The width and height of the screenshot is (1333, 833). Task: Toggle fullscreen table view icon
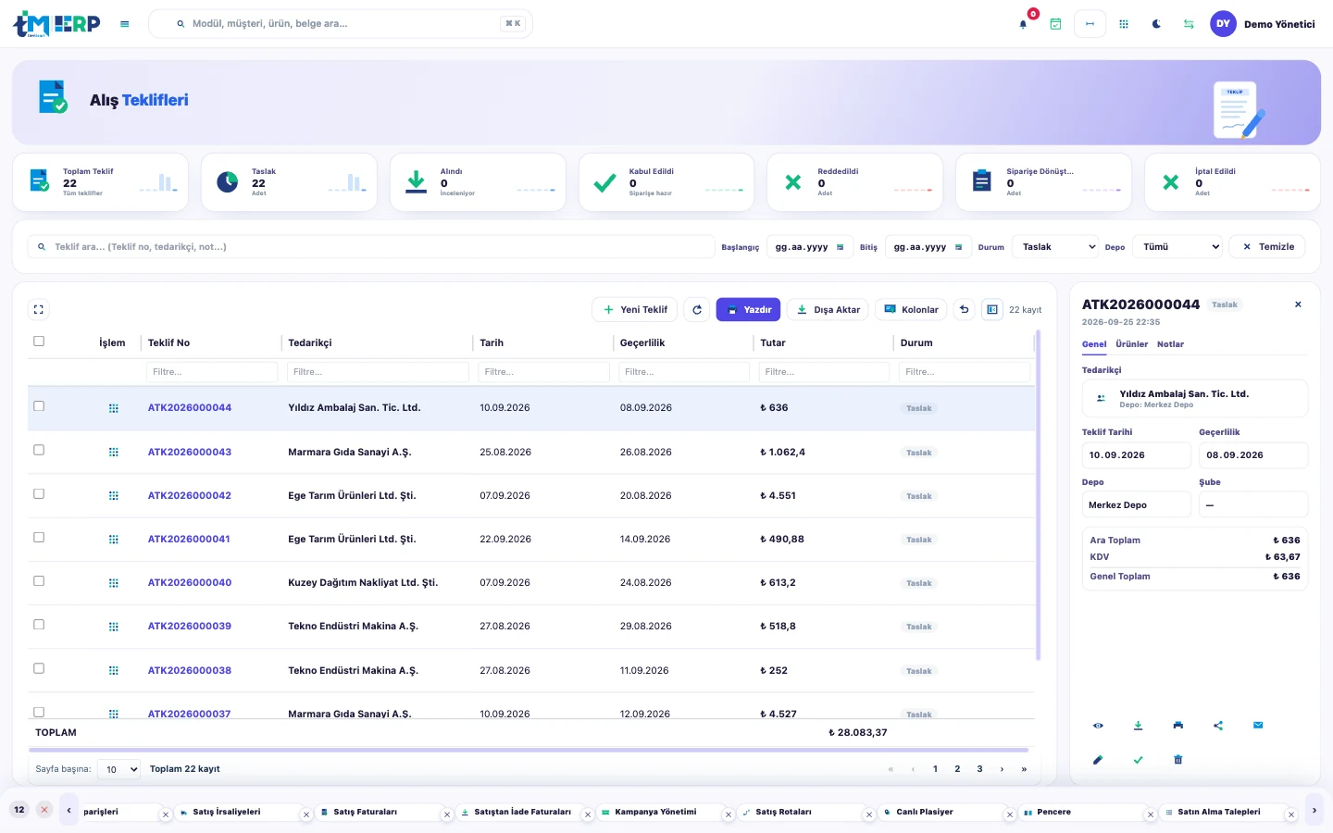click(x=39, y=310)
